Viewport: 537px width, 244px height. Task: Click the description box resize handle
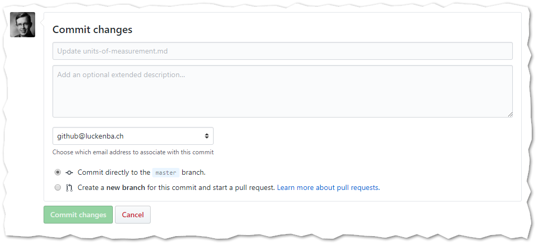pos(510,114)
